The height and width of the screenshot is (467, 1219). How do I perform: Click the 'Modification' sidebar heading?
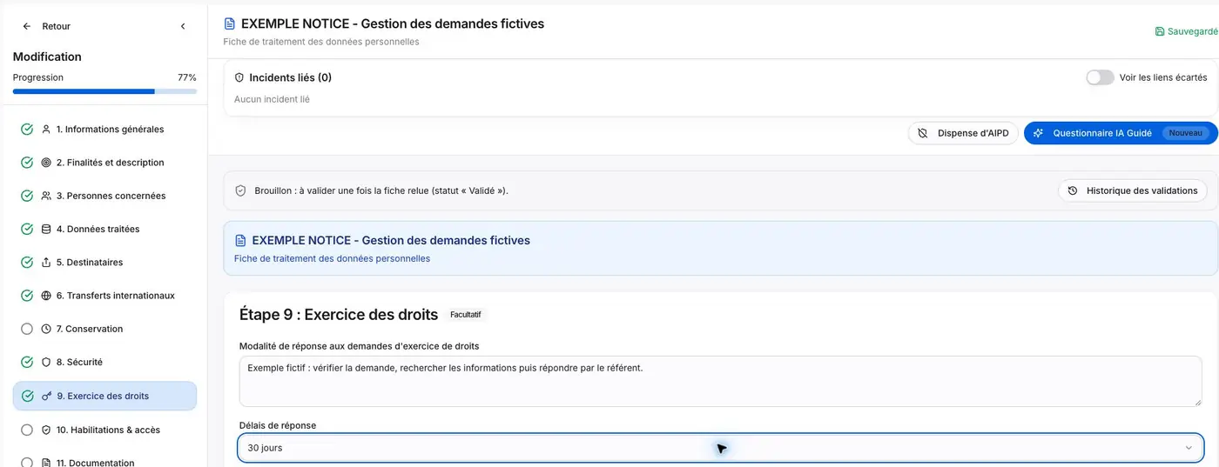pyautogui.click(x=47, y=57)
